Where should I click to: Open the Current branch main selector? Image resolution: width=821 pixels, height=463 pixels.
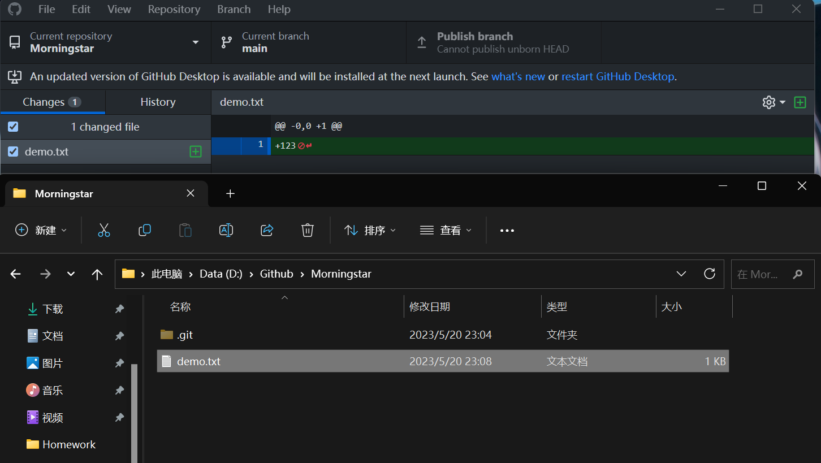pos(309,42)
